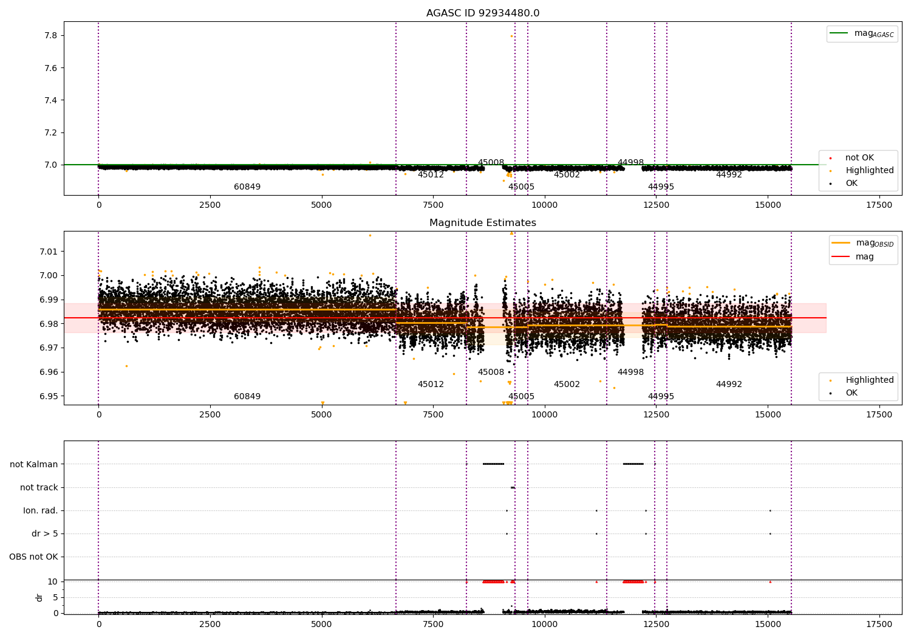Click the 'not track' axis label
Screen dimensions: 911x638
coord(39,488)
